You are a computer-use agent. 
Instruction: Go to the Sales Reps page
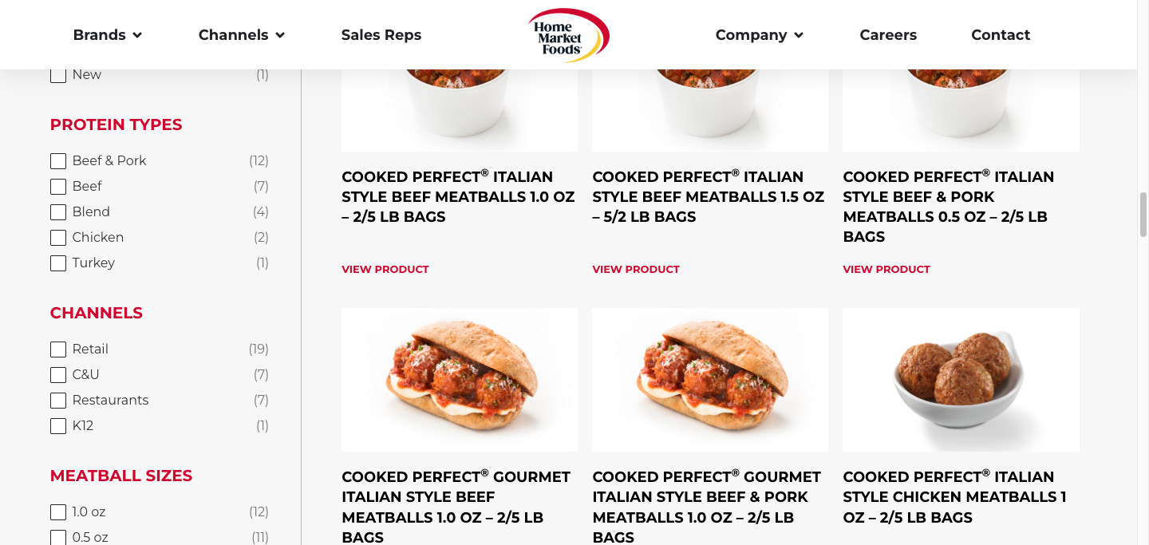[x=381, y=35]
